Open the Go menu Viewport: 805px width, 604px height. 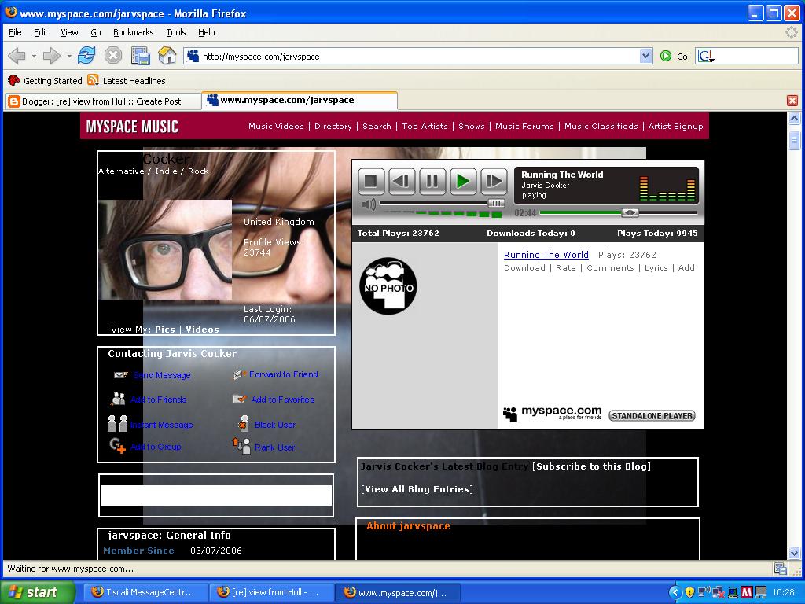[95, 32]
